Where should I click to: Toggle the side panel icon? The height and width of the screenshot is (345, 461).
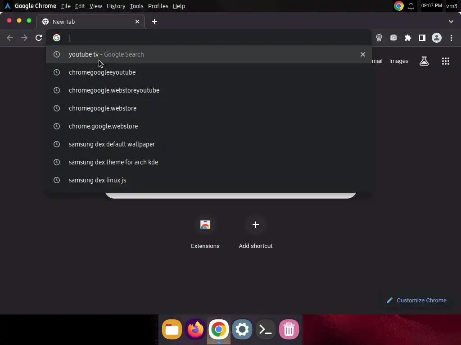[422, 38]
